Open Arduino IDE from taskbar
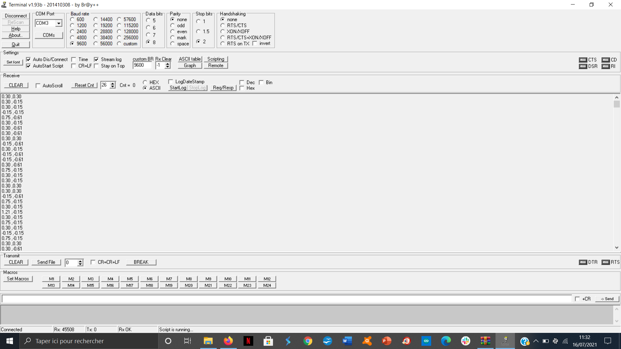The image size is (621, 349). (426, 341)
